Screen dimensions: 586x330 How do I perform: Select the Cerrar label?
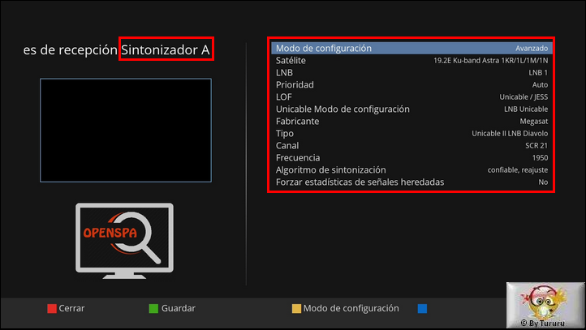pyautogui.click(x=71, y=308)
